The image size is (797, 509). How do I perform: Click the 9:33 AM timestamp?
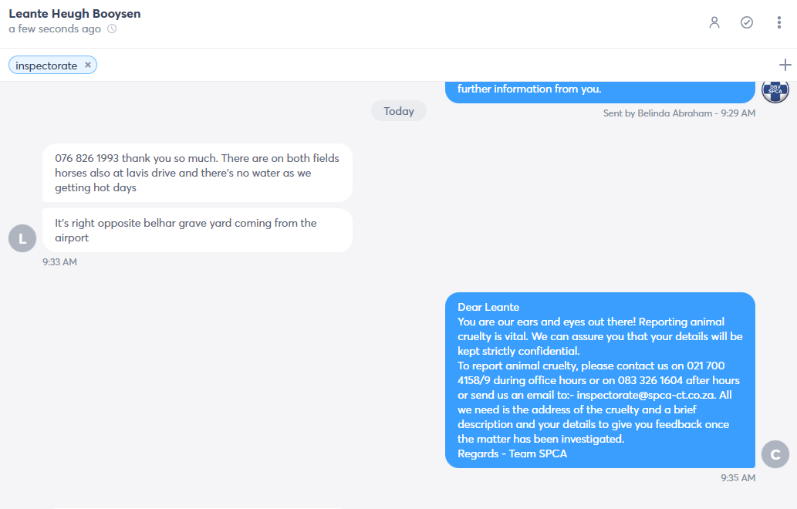point(59,262)
